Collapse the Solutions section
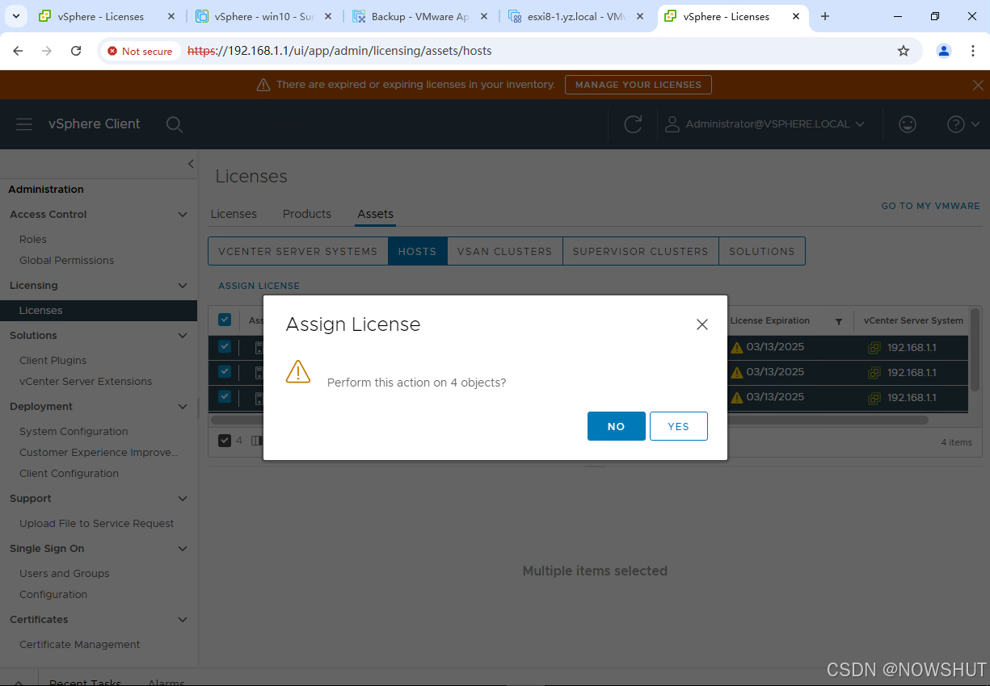990x686 pixels. [183, 336]
